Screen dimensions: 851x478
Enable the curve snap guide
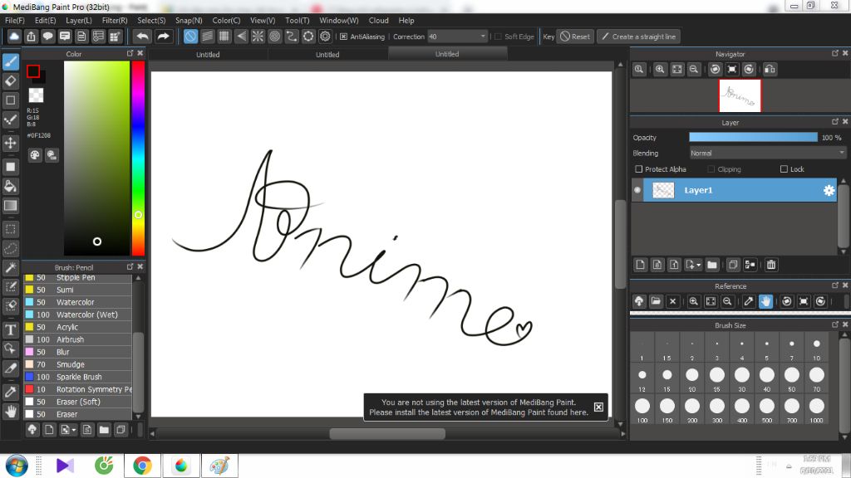pyautogui.click(x=292, y=37)
